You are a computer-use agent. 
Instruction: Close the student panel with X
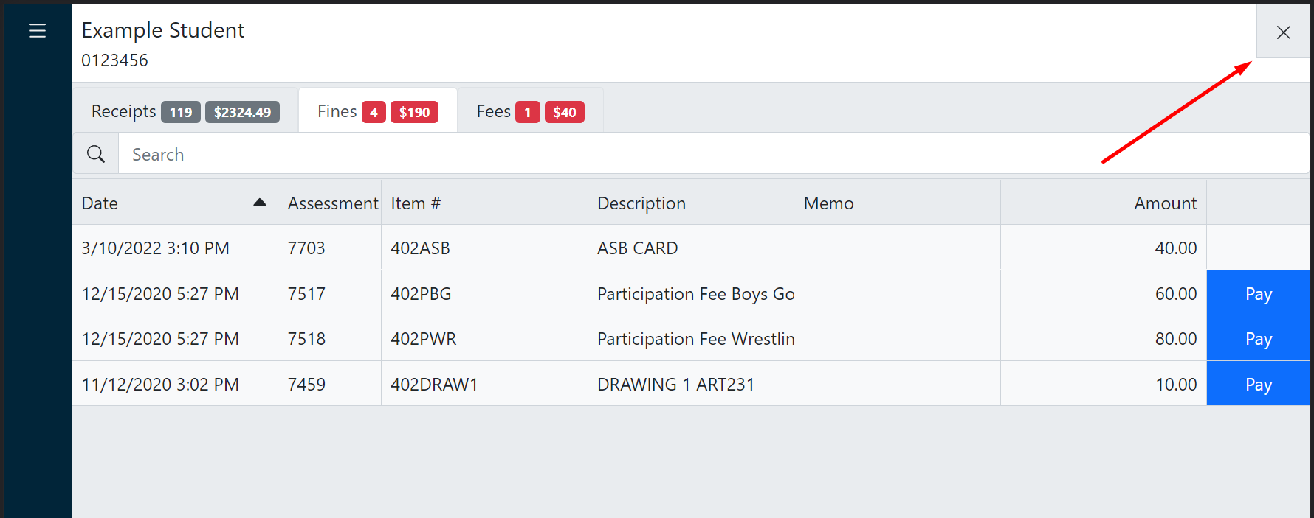point(1283,32)
